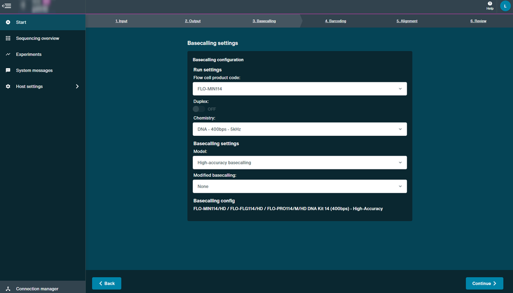Select the Start sidebar item
The height and width of the screenshot is (293, 513).
(x=43, y=22)
